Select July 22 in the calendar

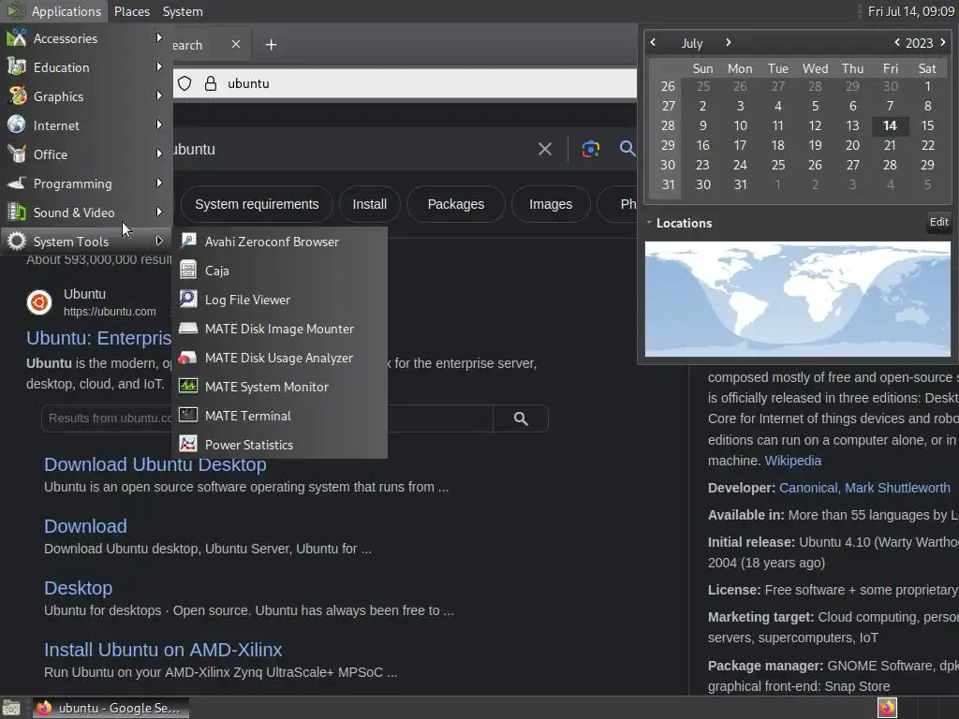coord(927,145)
